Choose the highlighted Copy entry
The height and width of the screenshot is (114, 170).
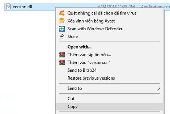click(x=109, y=107)
